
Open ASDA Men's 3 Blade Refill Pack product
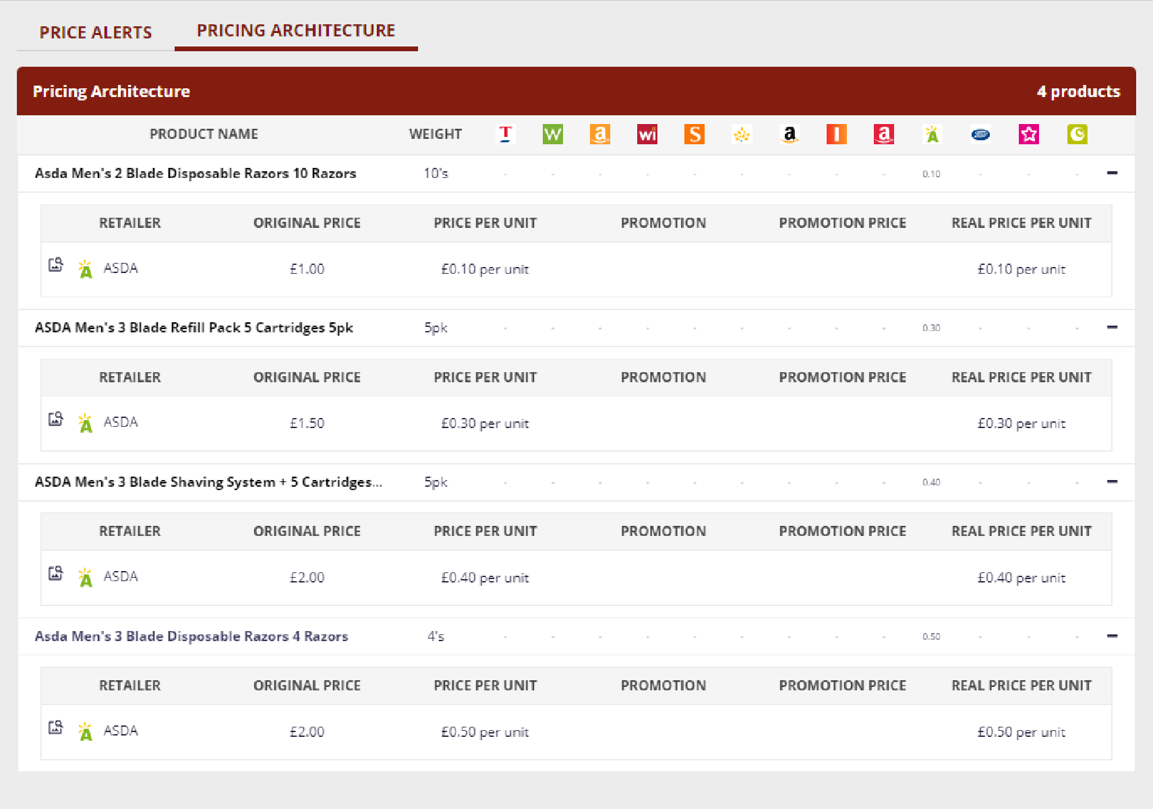tap(194, 328)
